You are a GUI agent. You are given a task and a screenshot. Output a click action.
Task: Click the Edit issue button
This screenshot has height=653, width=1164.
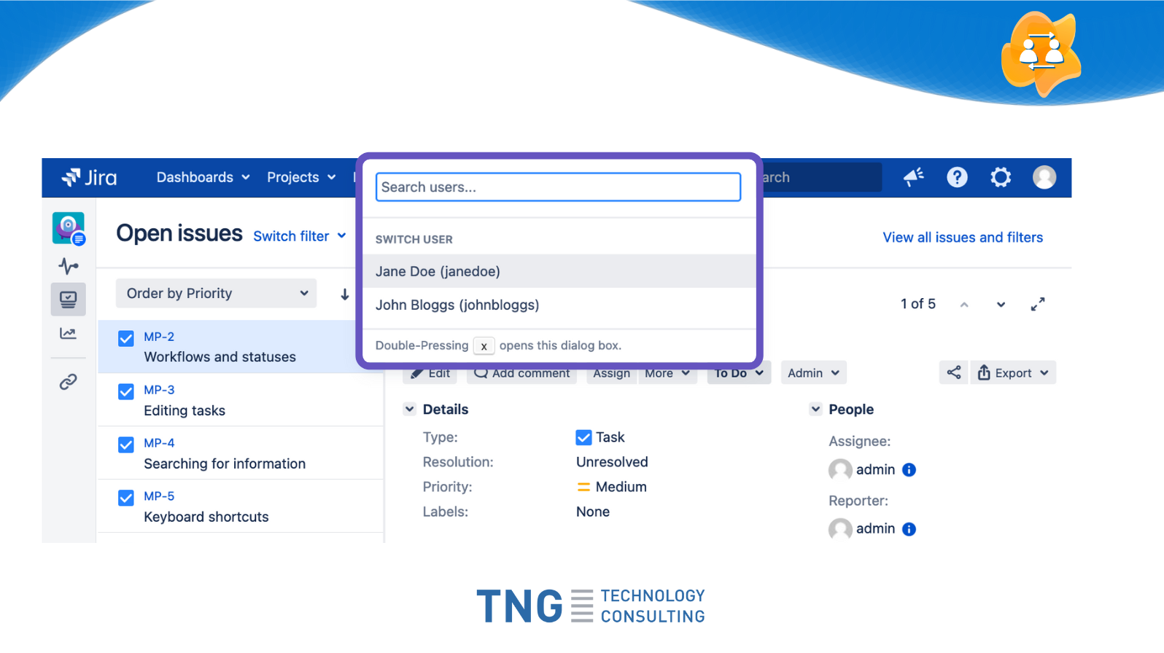click(x=430, y=375)
